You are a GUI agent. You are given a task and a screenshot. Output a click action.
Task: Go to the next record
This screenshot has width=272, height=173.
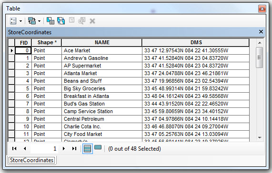[x=64, y=148]
